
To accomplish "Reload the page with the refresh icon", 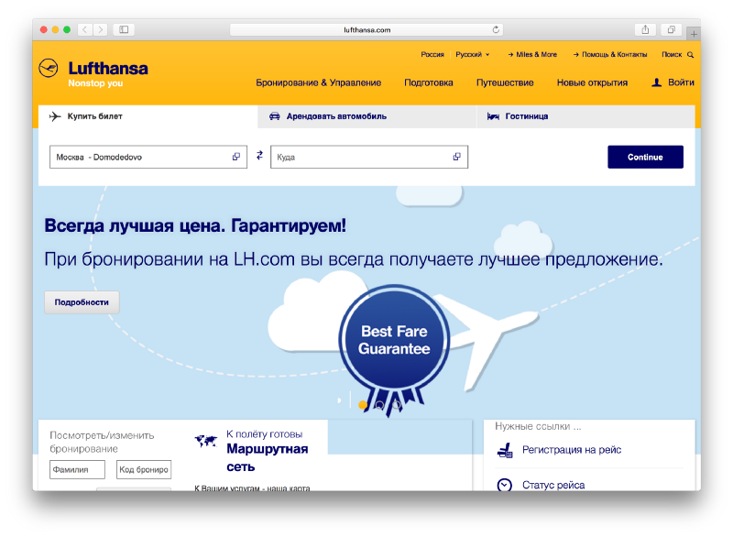I will pyautogui.click(x=496, y=29).
